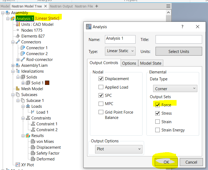Open the Output Options Plot dropdown
The image size is (208, 170).
[119, 149]
